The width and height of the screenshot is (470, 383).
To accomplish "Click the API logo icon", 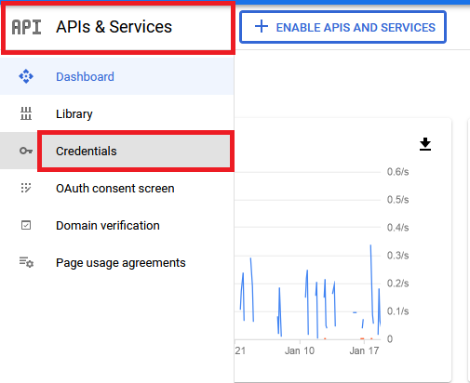I will click(x=26, y=27).
